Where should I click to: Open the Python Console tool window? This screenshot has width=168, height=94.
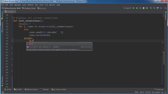[31, 89]
